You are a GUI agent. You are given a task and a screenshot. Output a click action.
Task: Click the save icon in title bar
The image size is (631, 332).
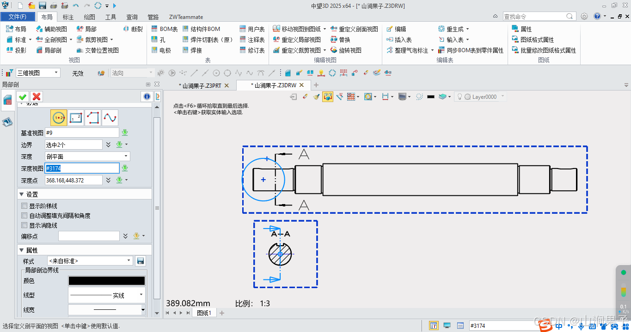click(x=43, y=6)
